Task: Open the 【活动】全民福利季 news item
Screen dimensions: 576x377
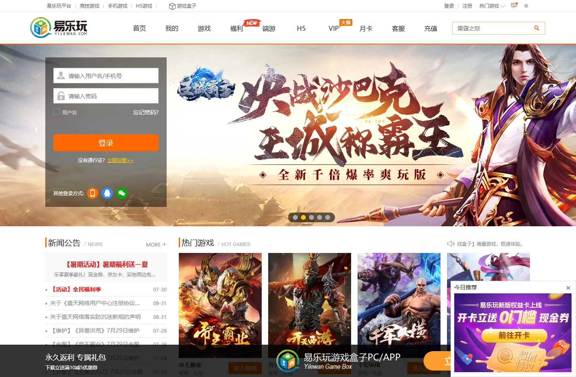Action: (x=76, y=289)
